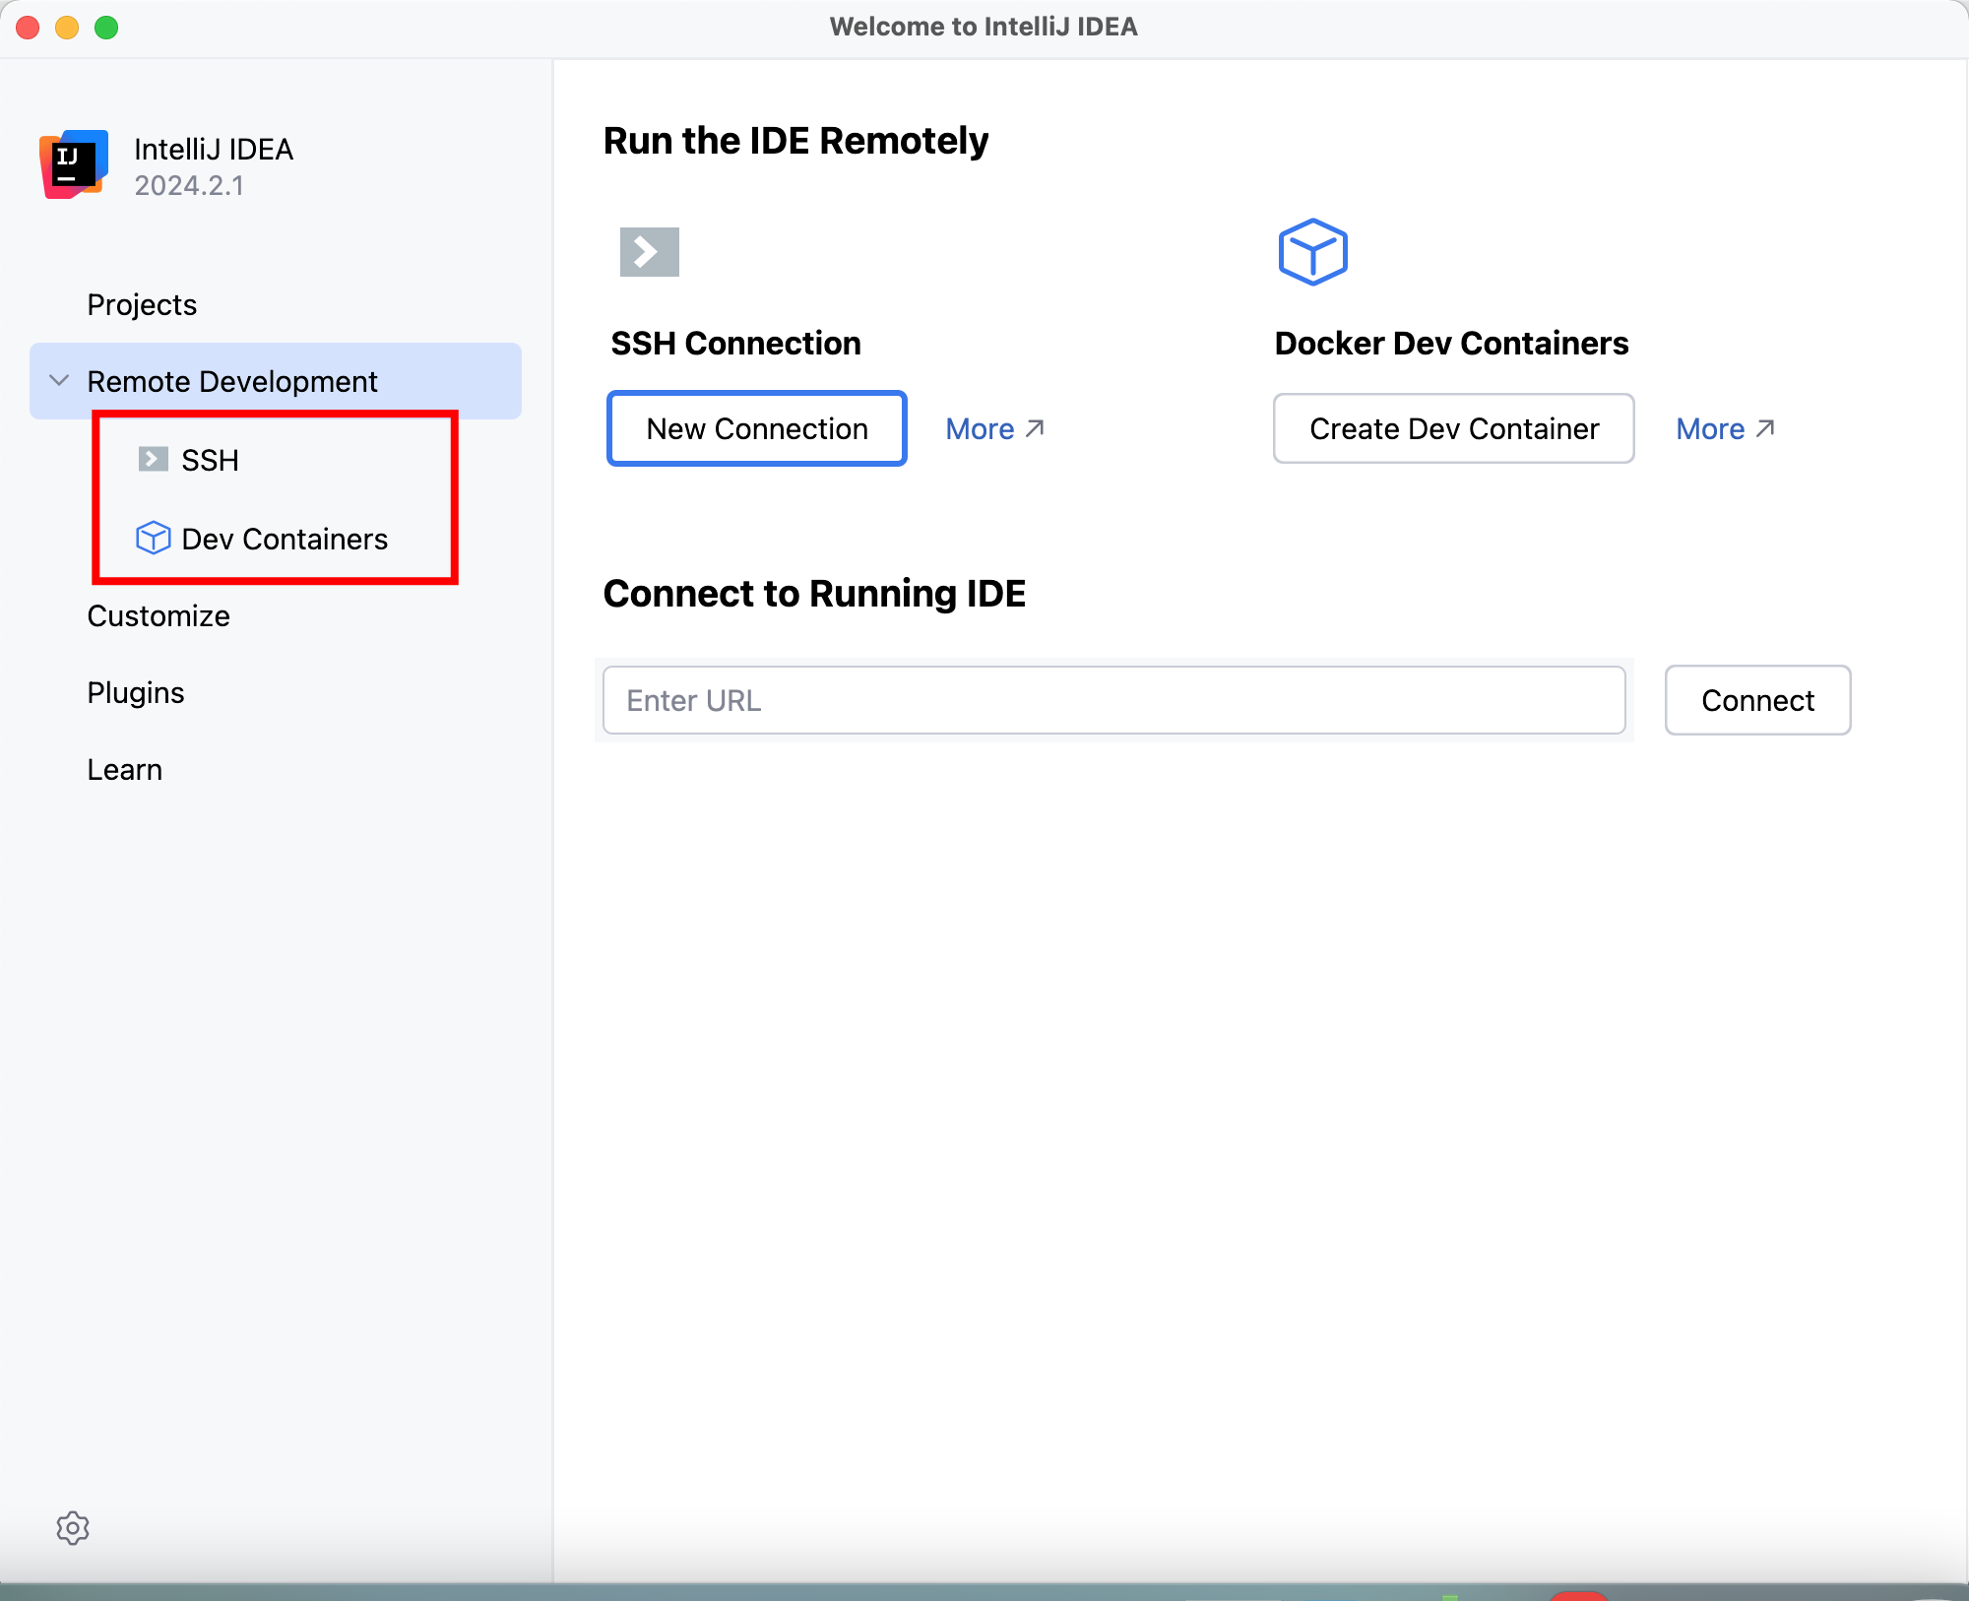The width and height of the screenshot is (1969, 1601).
Task: Click the SSH icon in sidebar
Action: [152, 459]
